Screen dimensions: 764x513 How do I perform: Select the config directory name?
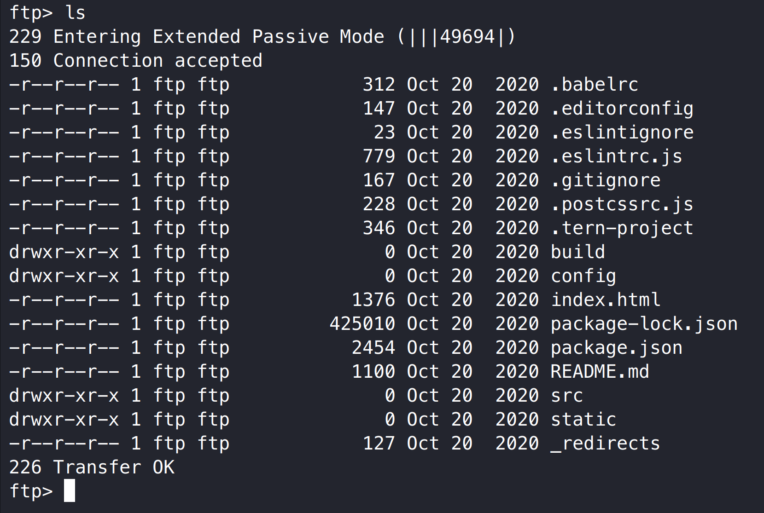coord(583,276)
